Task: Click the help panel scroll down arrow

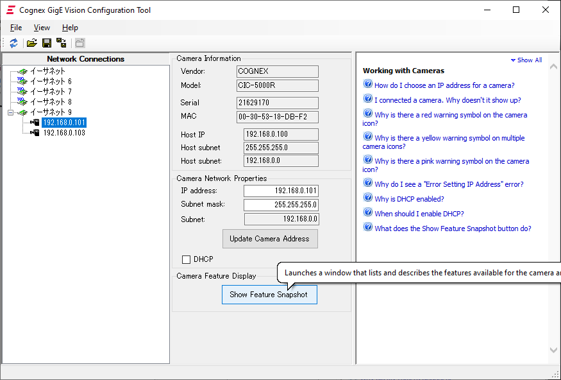Action: tap(554, 350)
